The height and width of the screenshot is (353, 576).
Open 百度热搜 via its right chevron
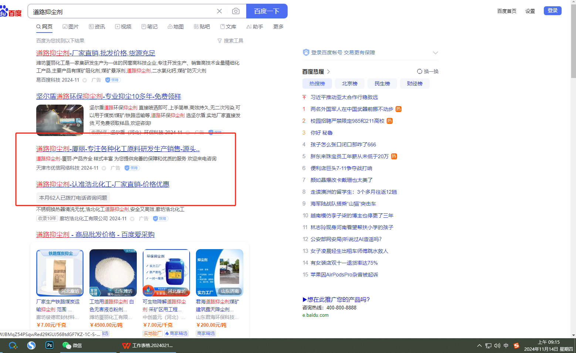pos(328,71)
